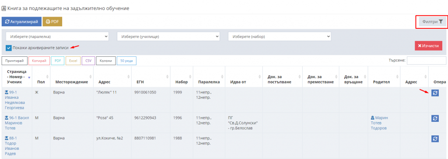Restore the record of Васил Маринов Тотев

point(435,118)
